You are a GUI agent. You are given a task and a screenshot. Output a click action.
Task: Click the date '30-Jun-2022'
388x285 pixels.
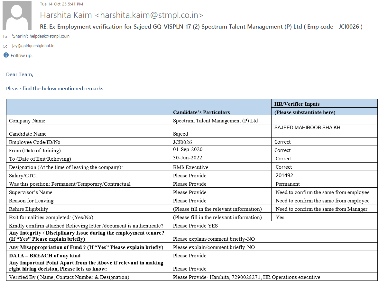(188, 158)
